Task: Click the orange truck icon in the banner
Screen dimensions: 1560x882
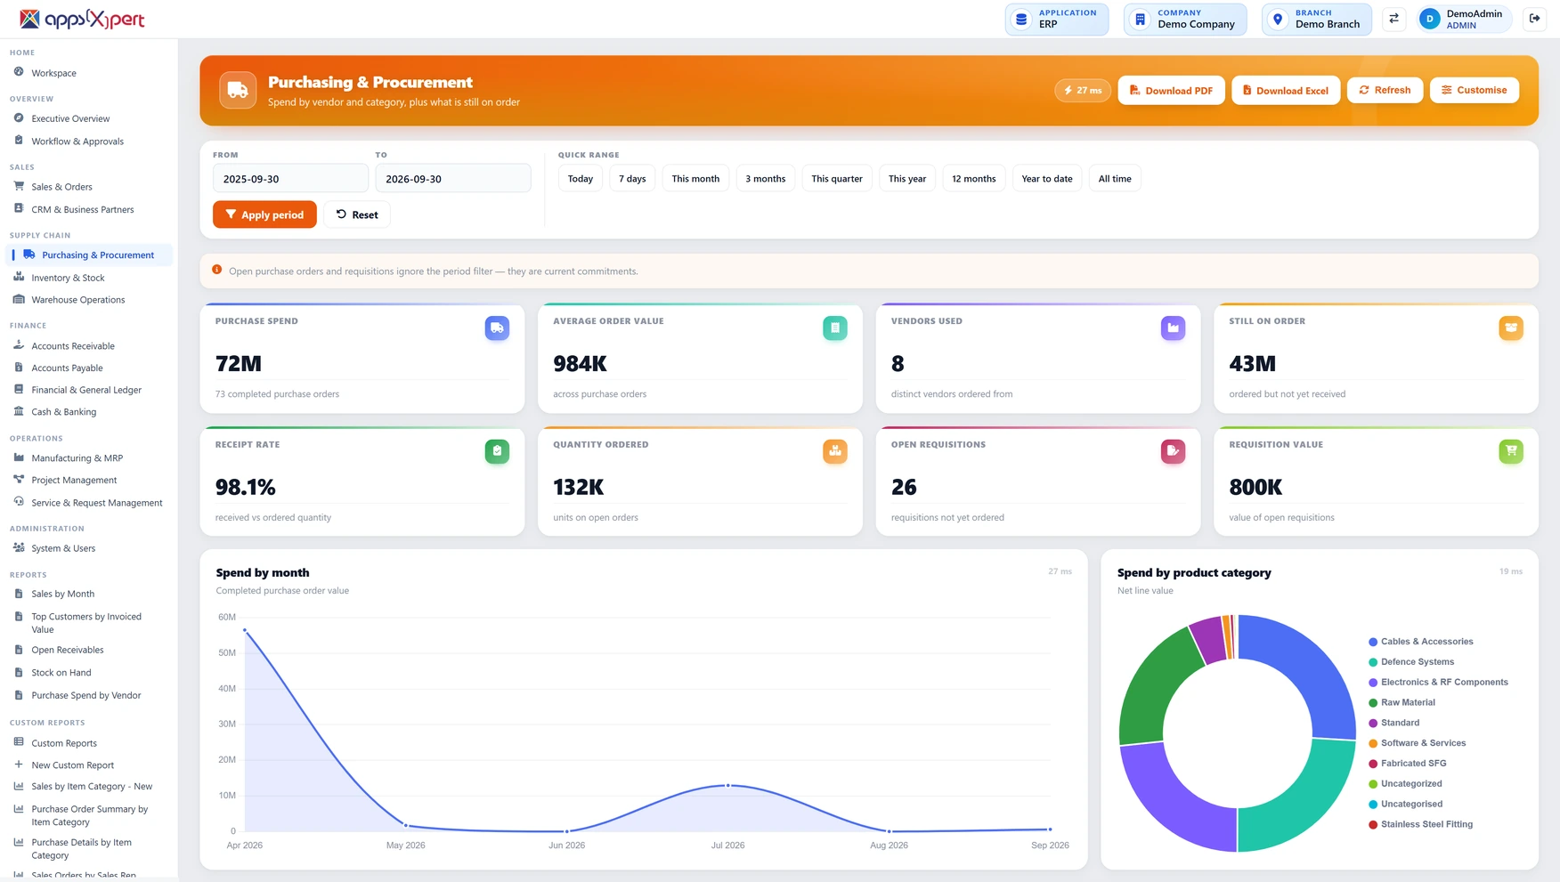Action: pyautogui.click(x=238, y=90)
